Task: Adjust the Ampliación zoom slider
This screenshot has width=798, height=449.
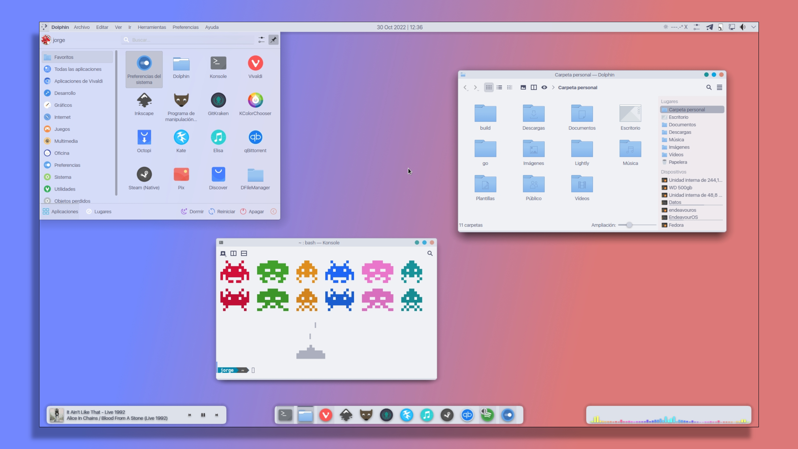Action: pos(629,225)
